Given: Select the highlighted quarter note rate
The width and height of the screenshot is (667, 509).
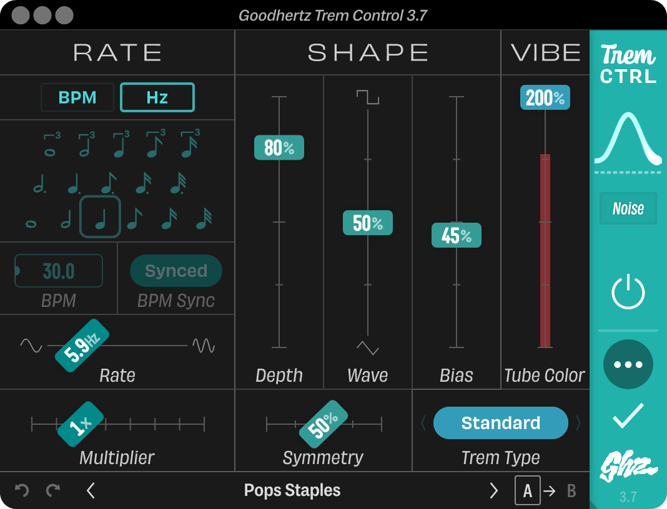Looking at the screenshot, I should [101, 217].
